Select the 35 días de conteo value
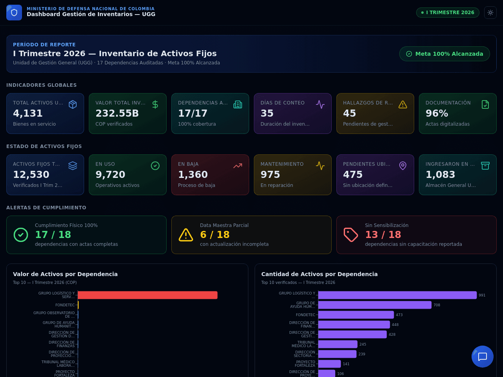 coord(267,113)
